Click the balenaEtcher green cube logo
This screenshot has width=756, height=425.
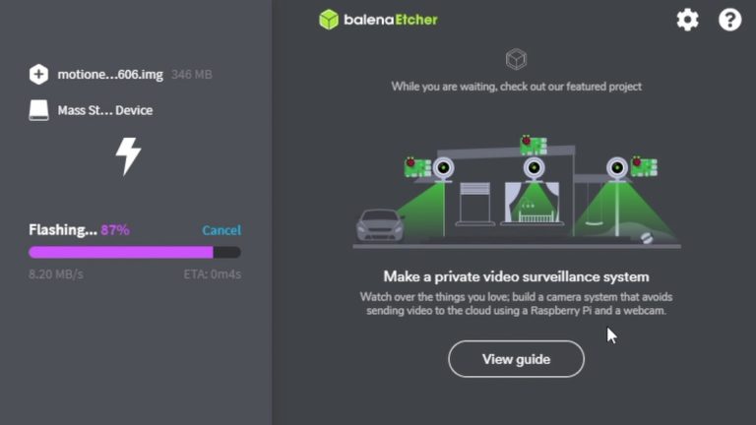click(329, 20)
